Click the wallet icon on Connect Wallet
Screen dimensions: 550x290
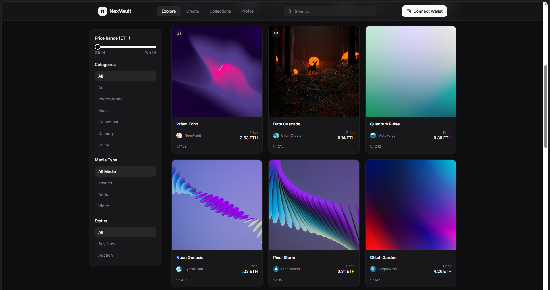click(x=408, y=11)
